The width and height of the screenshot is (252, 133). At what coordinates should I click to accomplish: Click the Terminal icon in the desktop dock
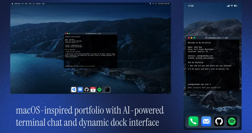[107, 89]
